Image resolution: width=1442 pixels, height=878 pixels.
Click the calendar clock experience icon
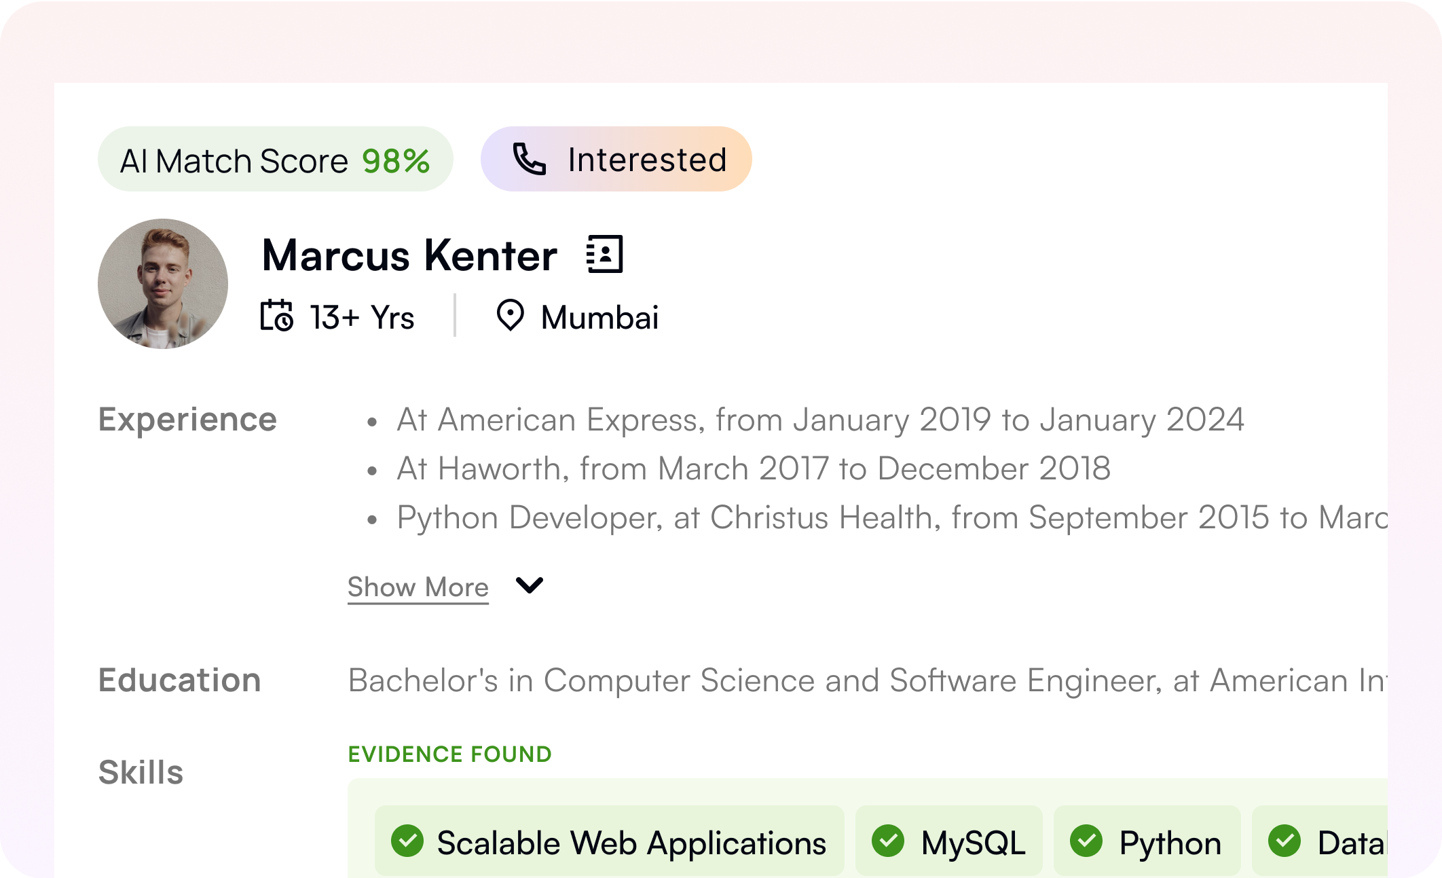(276, 316)
